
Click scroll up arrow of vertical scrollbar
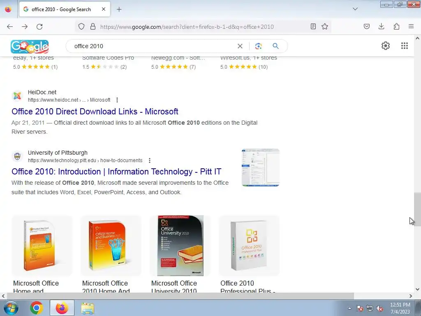point(417,38)
